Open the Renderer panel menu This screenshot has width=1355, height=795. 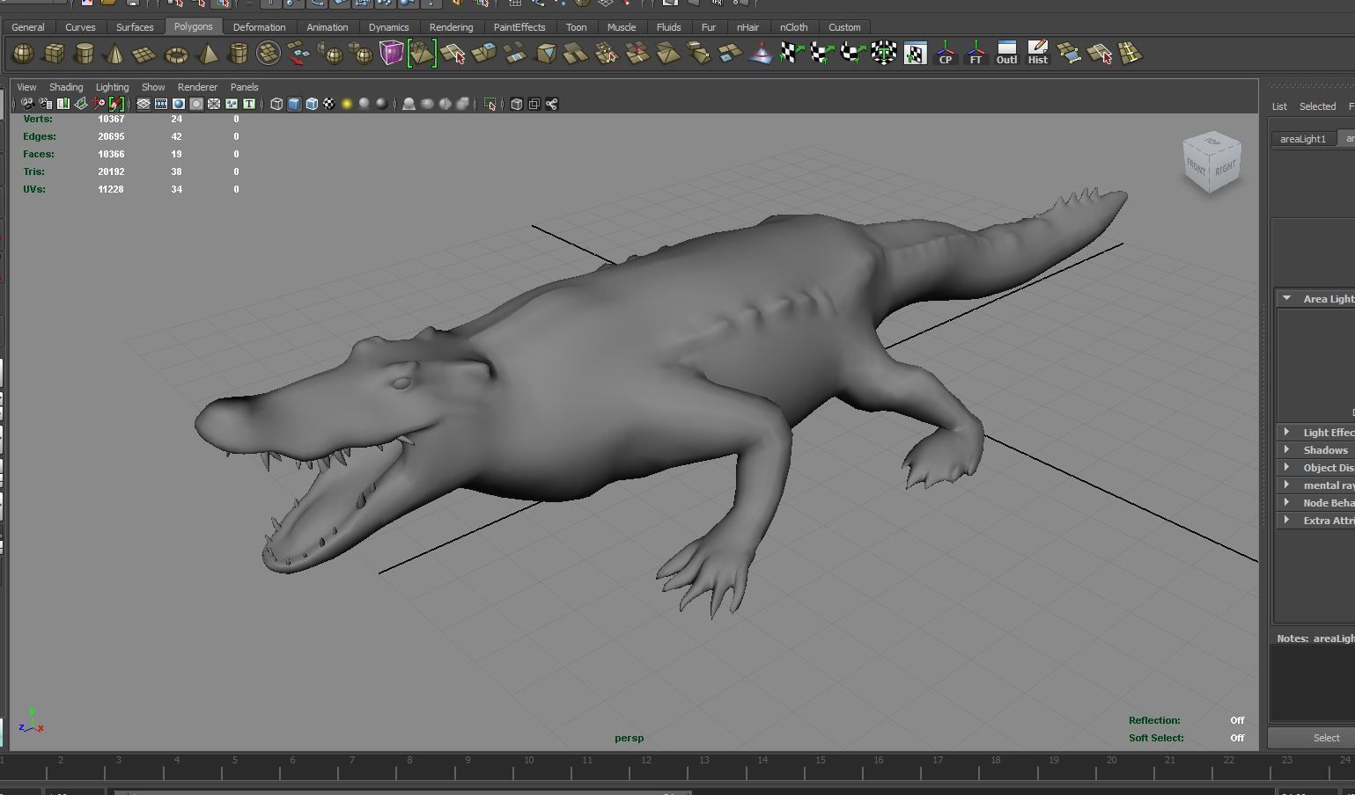coord(197,87)
